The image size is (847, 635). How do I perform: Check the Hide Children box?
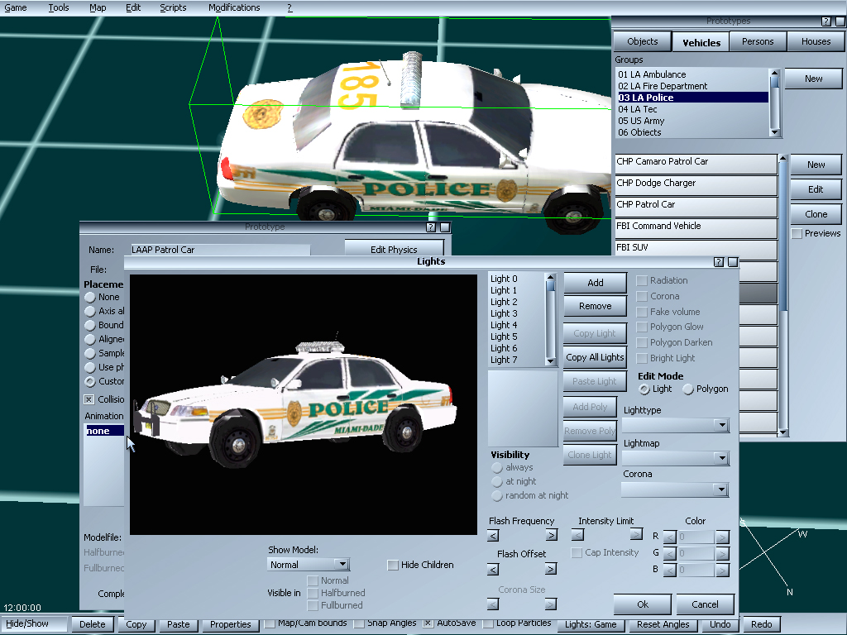point(393,566)
